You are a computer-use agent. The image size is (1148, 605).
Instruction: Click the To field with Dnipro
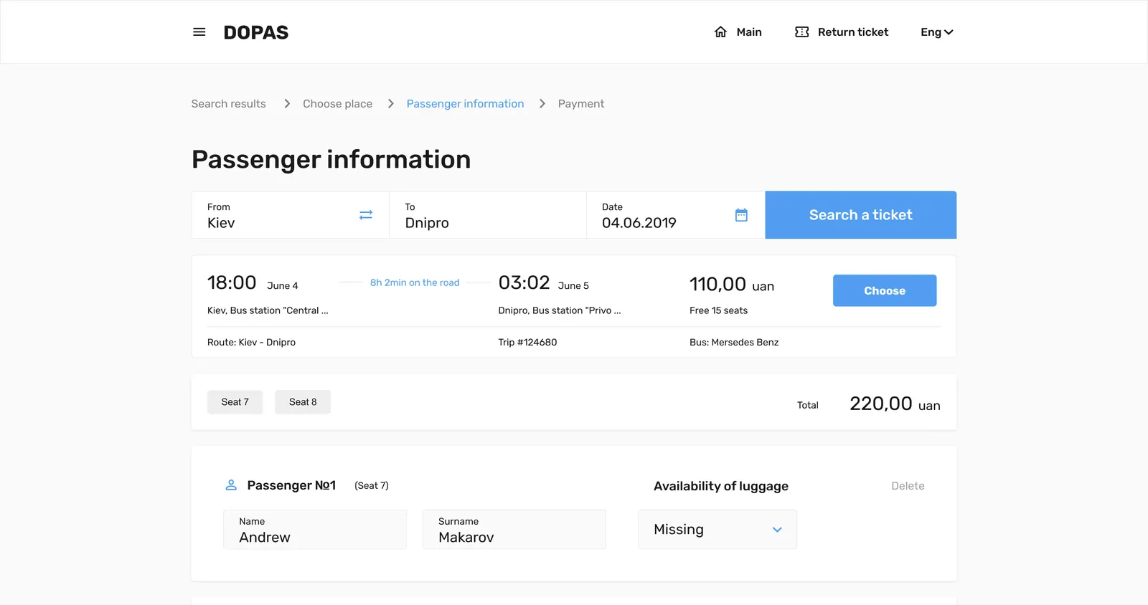tap(488, 215)
